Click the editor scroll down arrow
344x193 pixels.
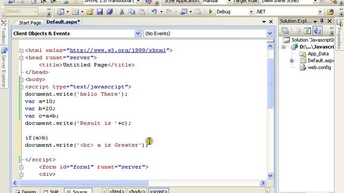coord(270,175)
